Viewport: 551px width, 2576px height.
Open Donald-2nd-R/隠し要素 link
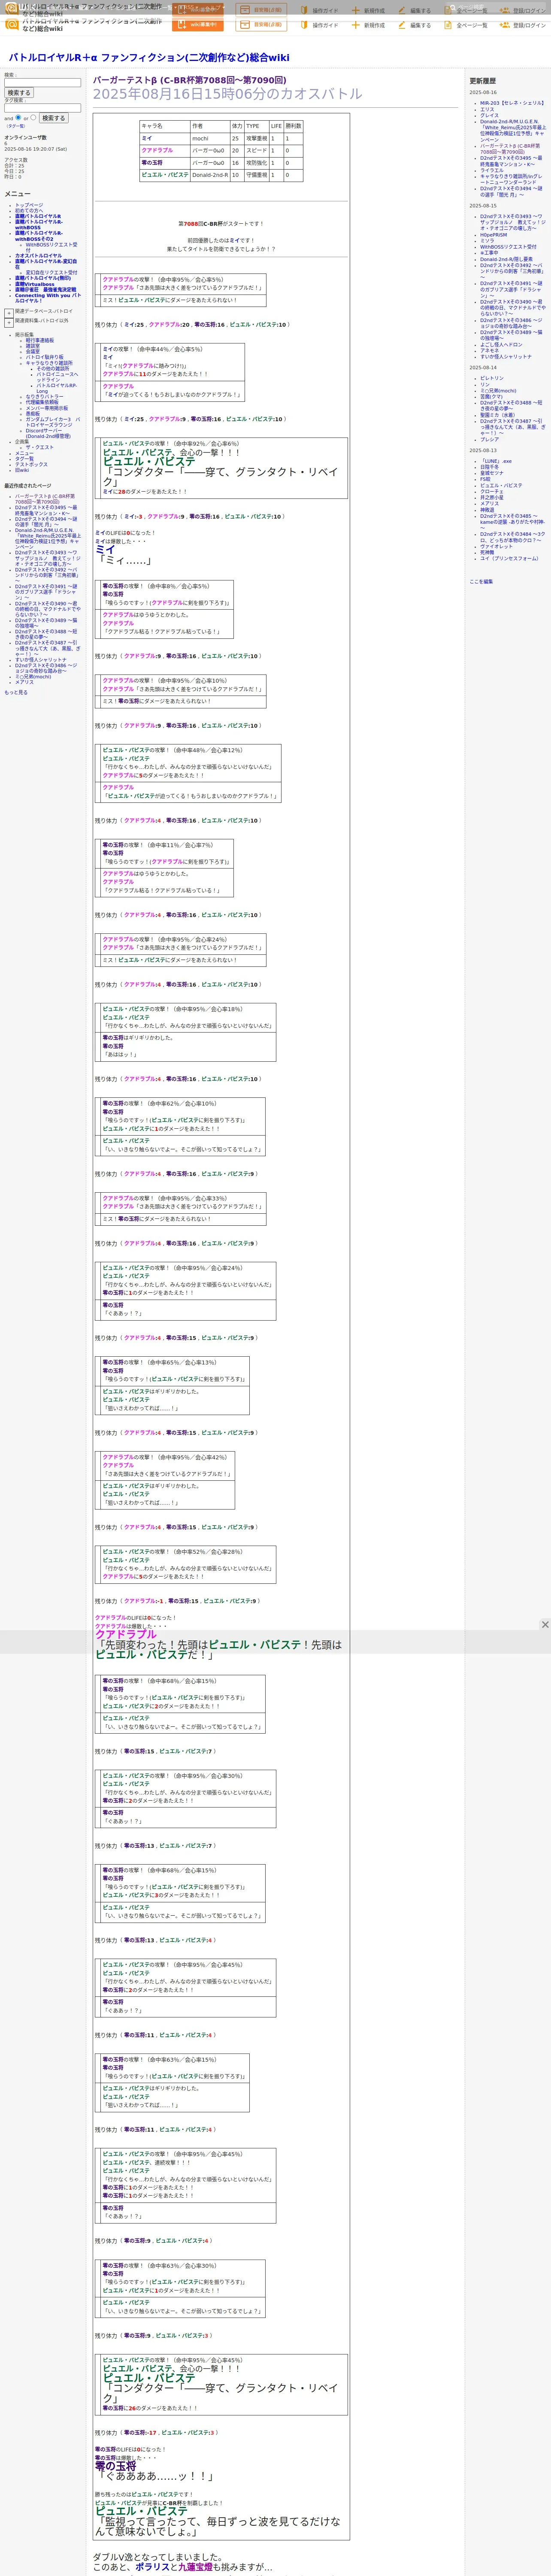point(506,259)
